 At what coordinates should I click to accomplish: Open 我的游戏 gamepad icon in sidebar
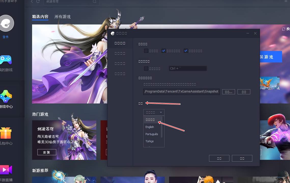click(6, 60)
